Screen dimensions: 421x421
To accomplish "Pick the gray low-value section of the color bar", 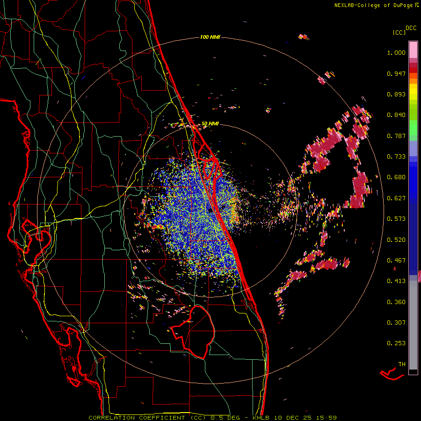I will pos(413,325).
